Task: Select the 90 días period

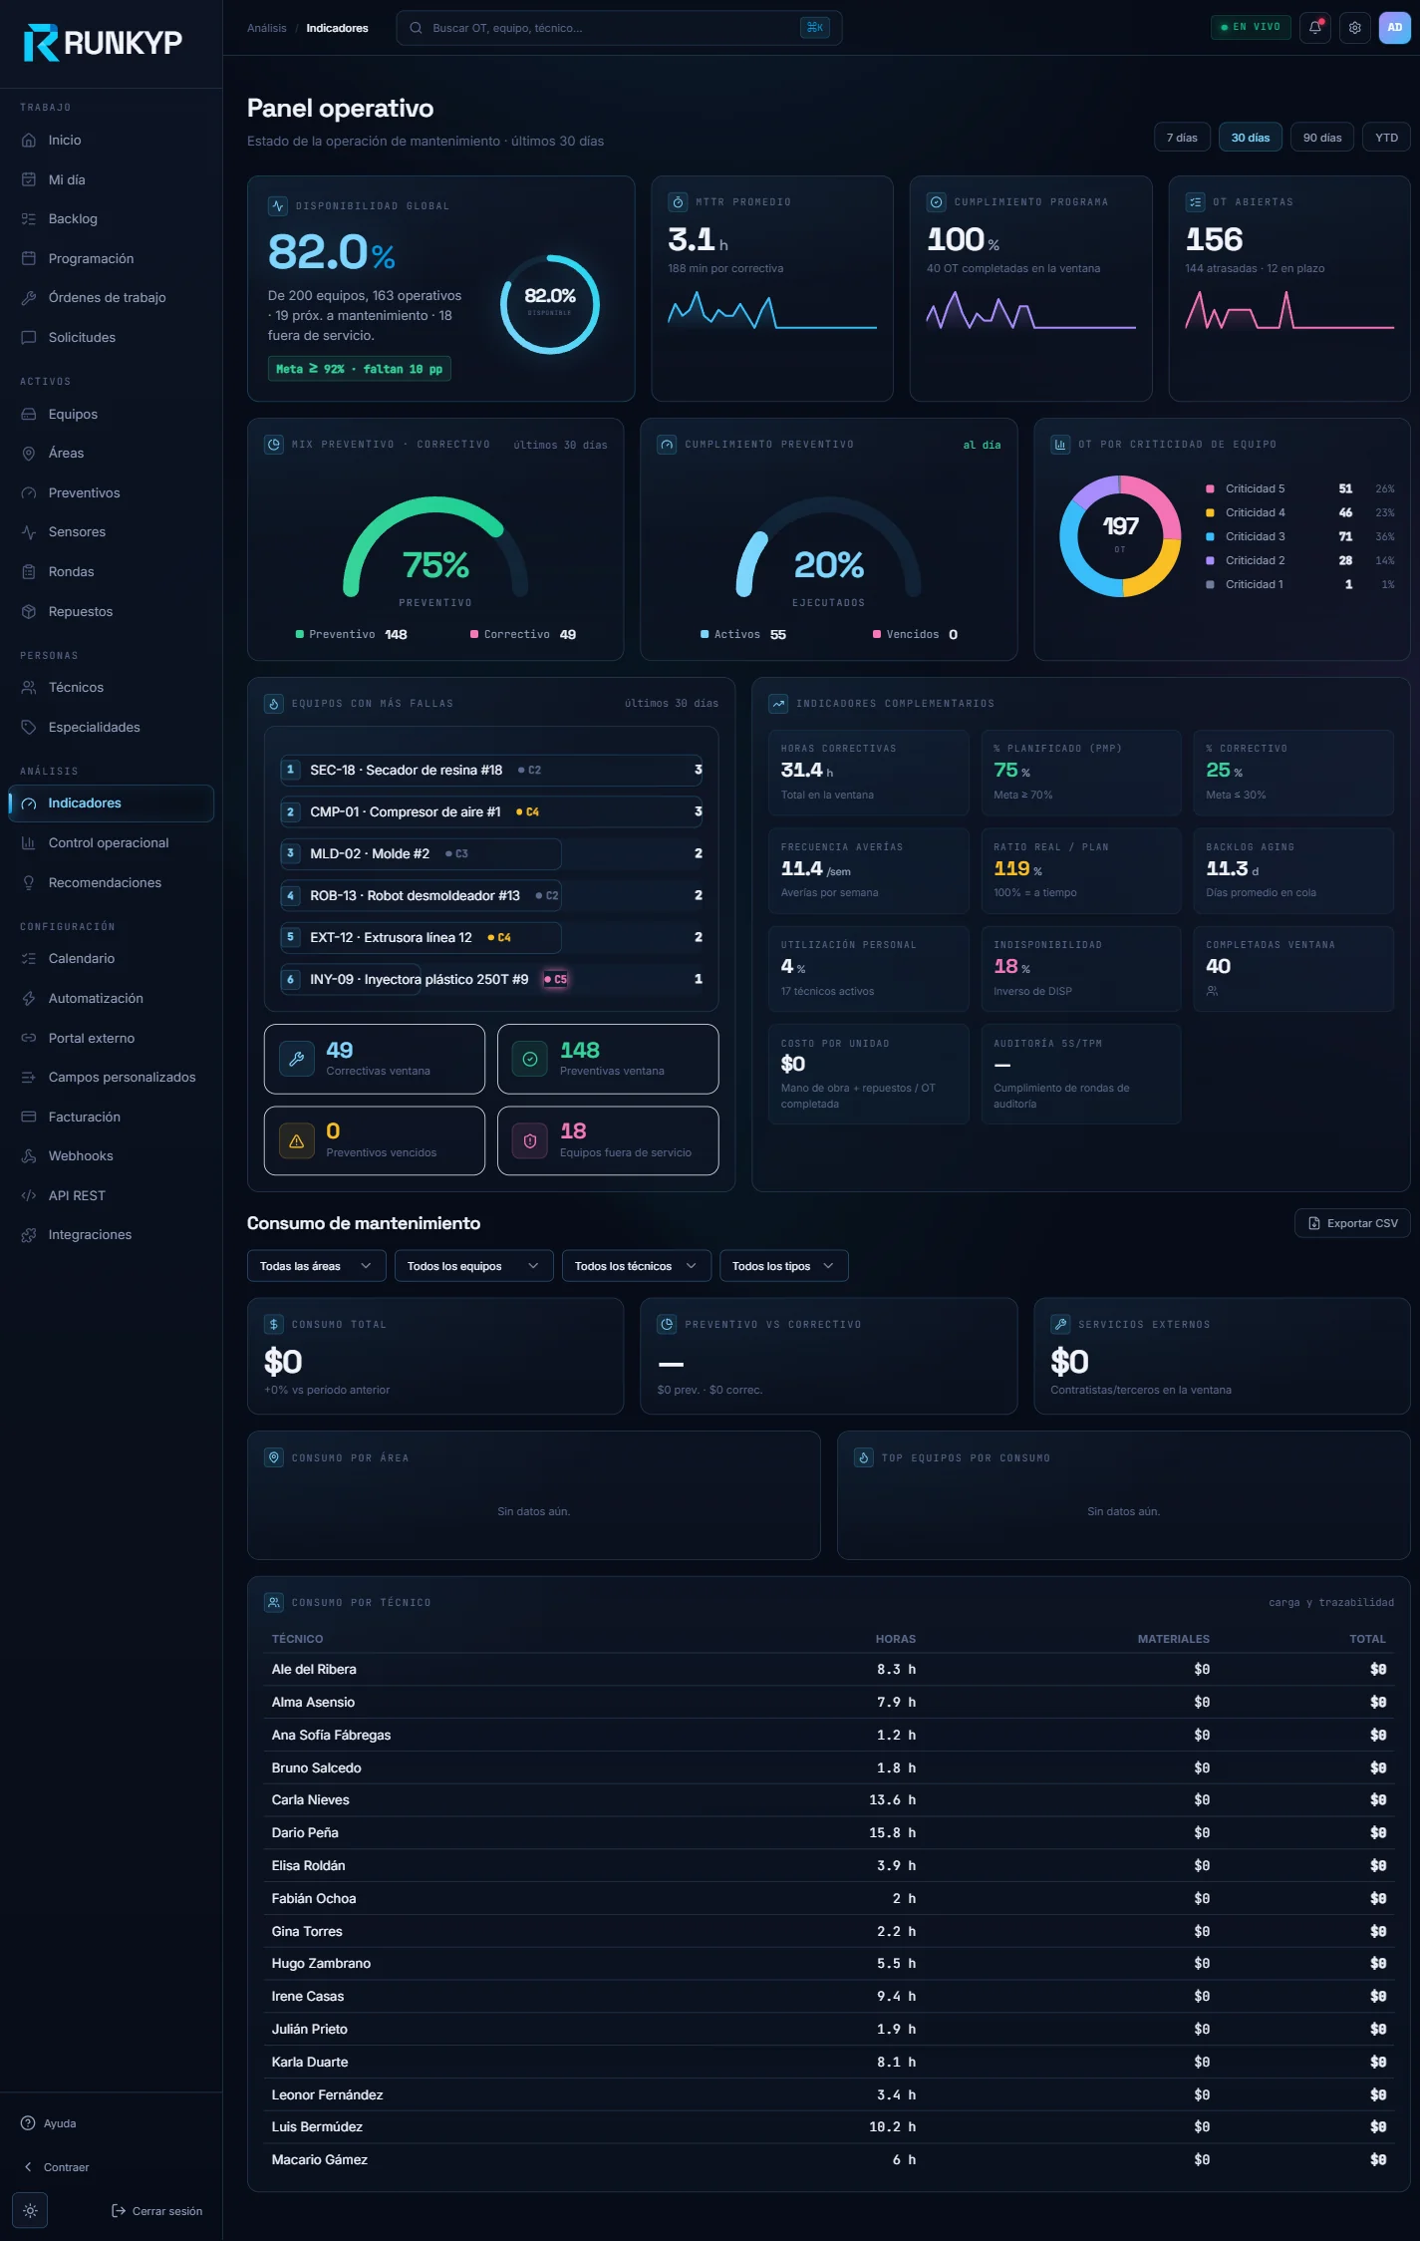Action: [1321, 138]
